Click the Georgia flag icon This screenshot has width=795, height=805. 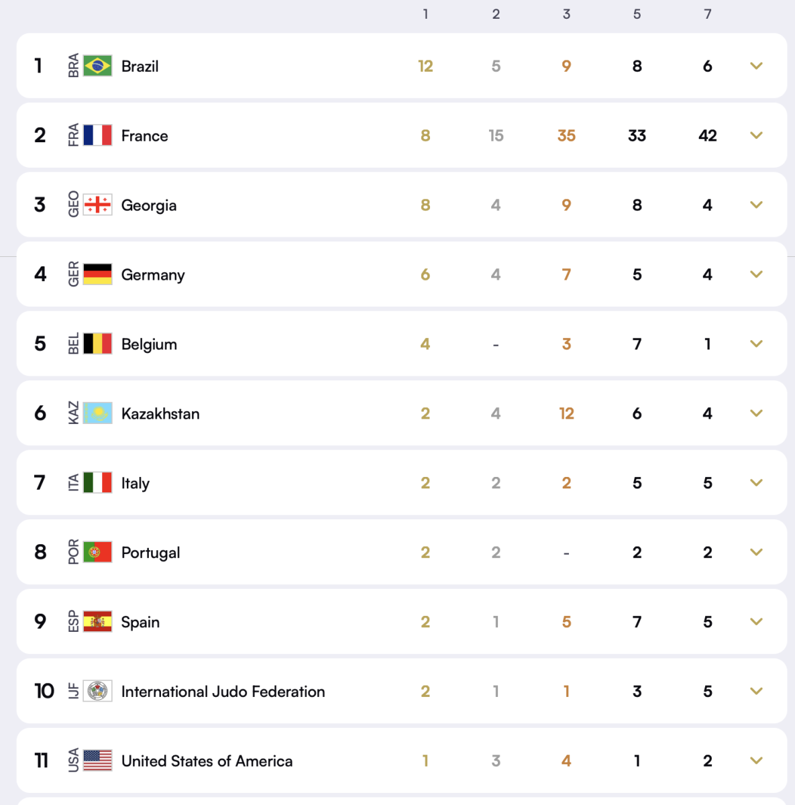pos(98,205)
